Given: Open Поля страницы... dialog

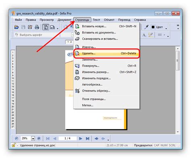Looking at the screenshot, I should pyautogui.click(x=106, y=99).
